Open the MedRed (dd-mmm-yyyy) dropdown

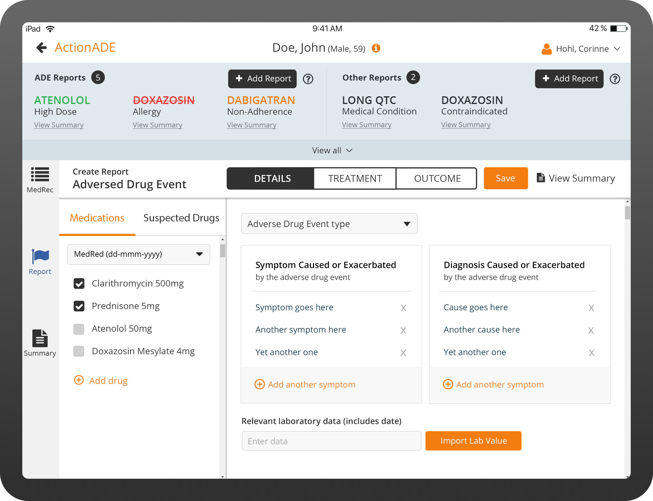(139, 254)
